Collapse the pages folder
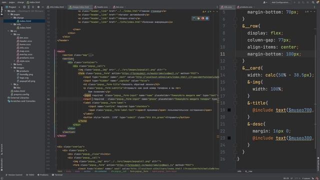 (8, 14)
